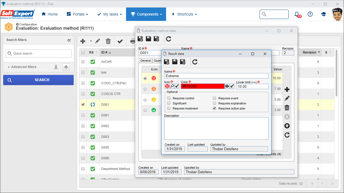The image size is (344, 193).
Task: Expand the Shortcuts dropdown menu
Action: coord(184,14)
